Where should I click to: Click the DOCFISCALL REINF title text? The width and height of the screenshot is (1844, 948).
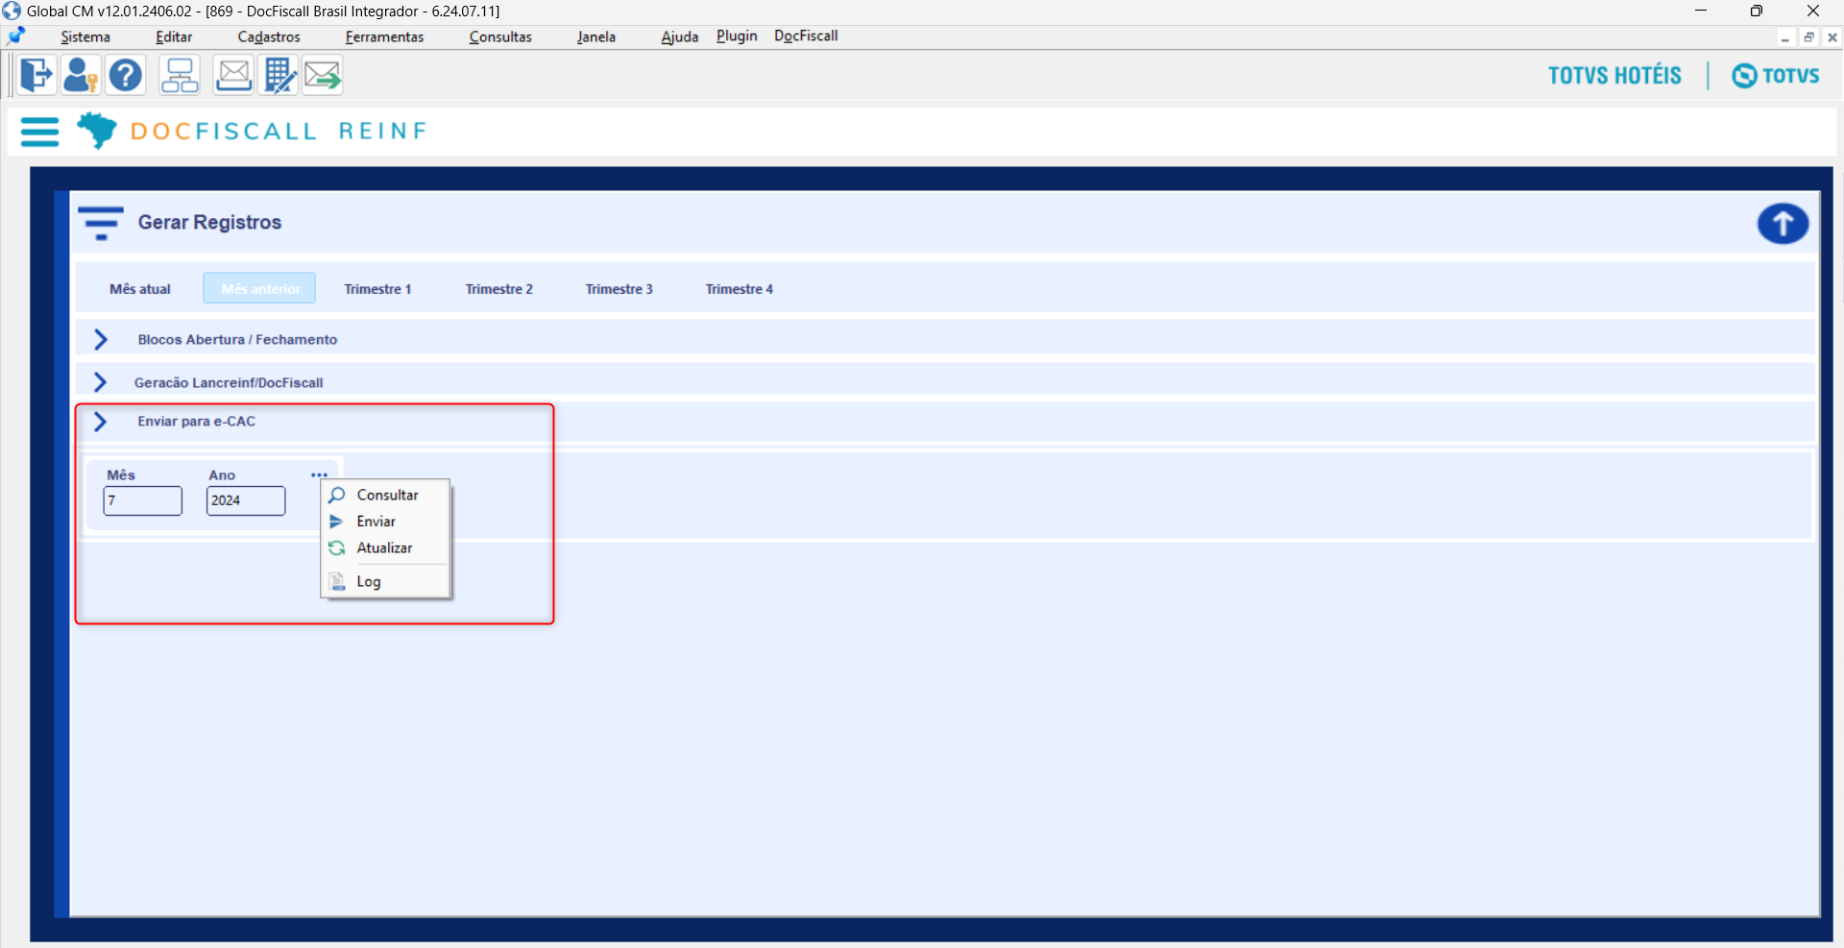coord(279,132)
